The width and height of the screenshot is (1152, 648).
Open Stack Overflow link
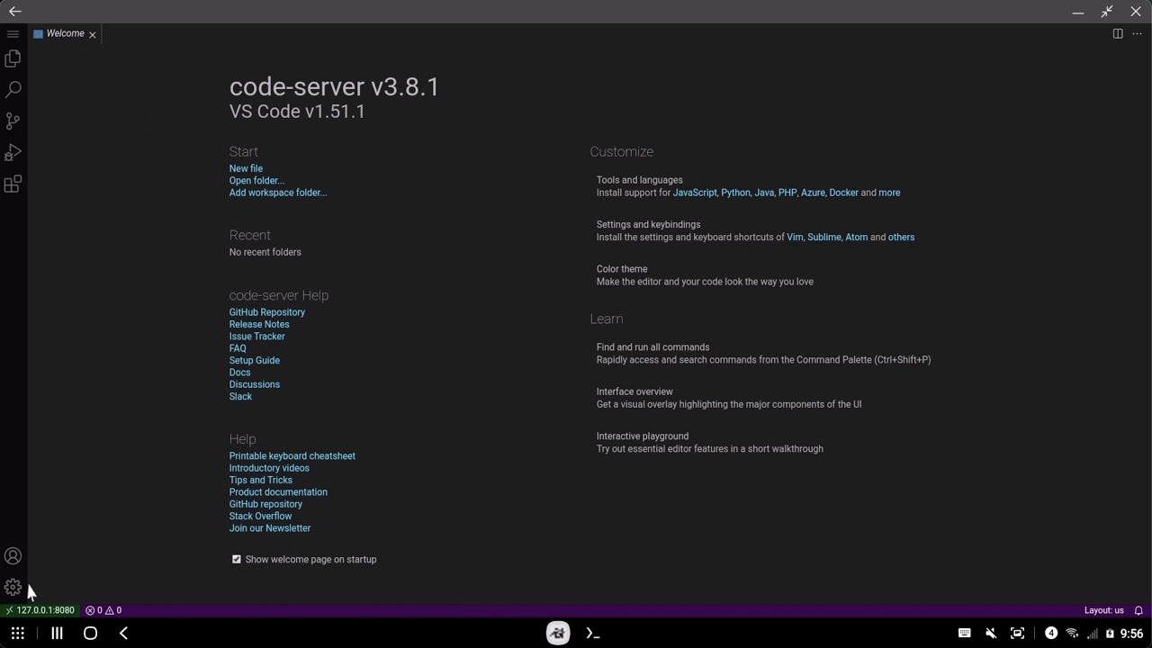tap(261, 517)
